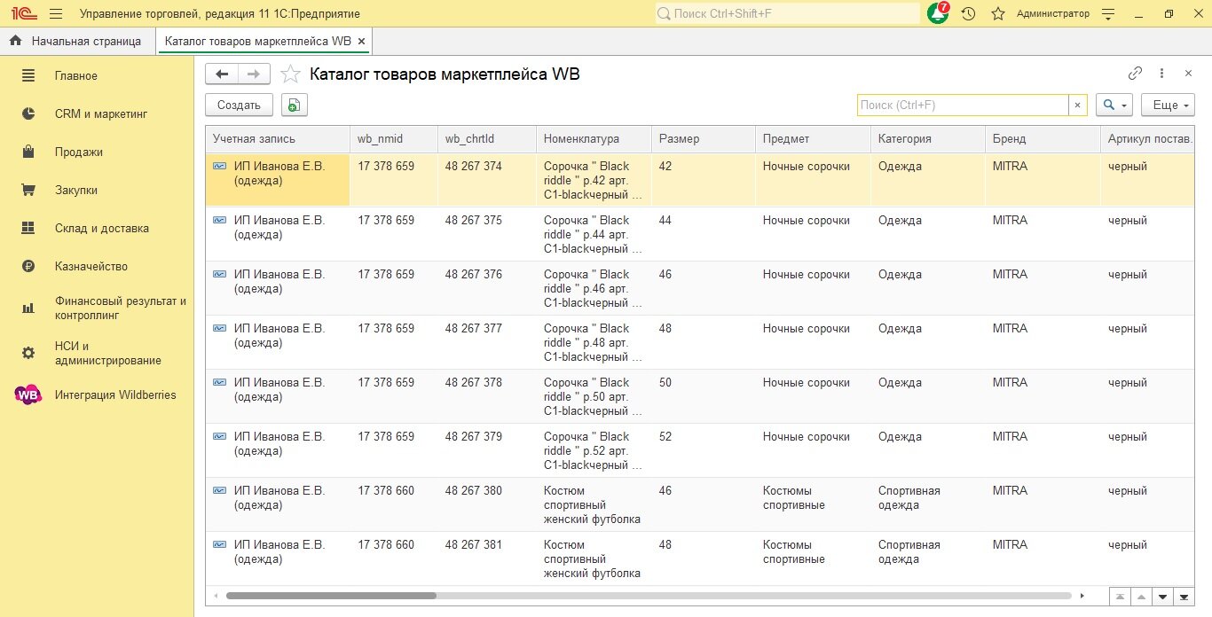Open the form's three-dot options menu

(x=1161, y=74)
